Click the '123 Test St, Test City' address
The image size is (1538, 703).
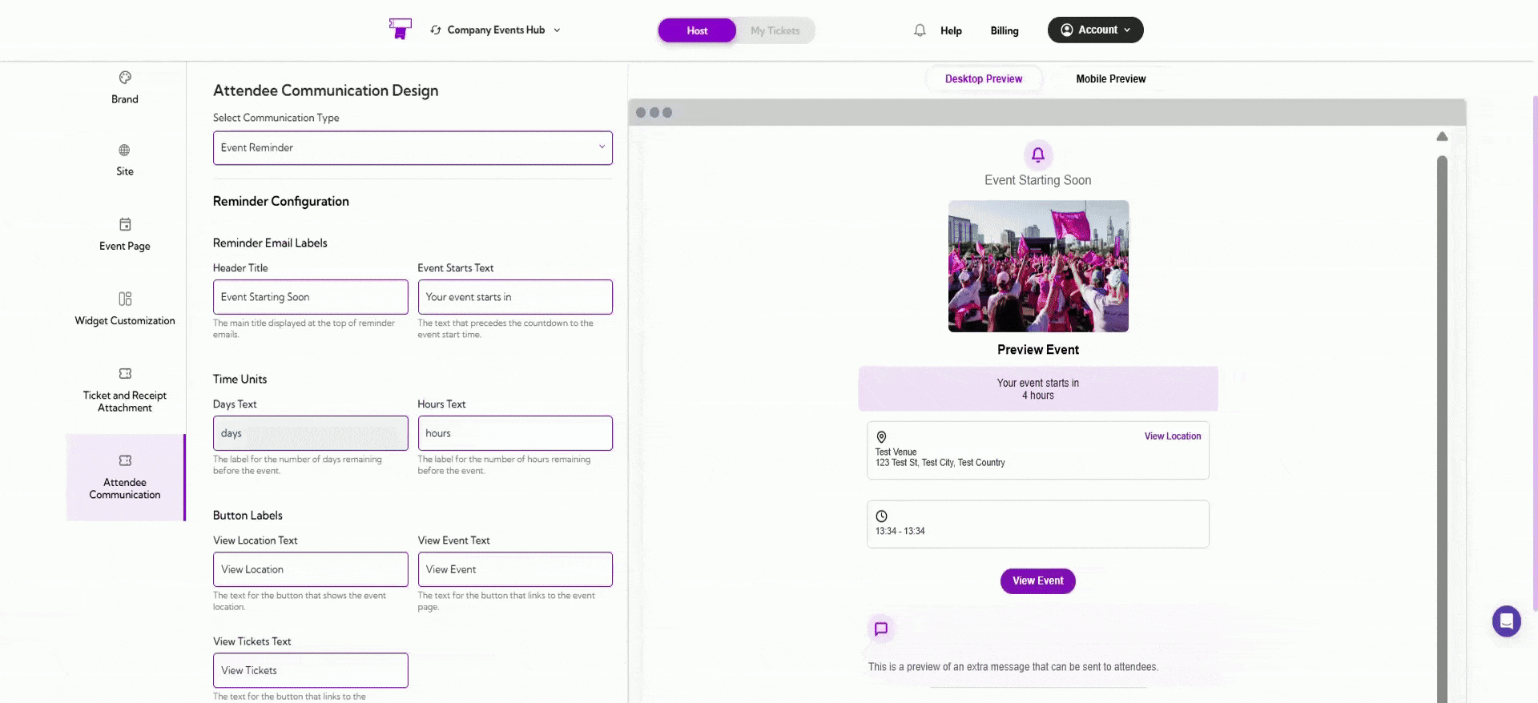940,463
